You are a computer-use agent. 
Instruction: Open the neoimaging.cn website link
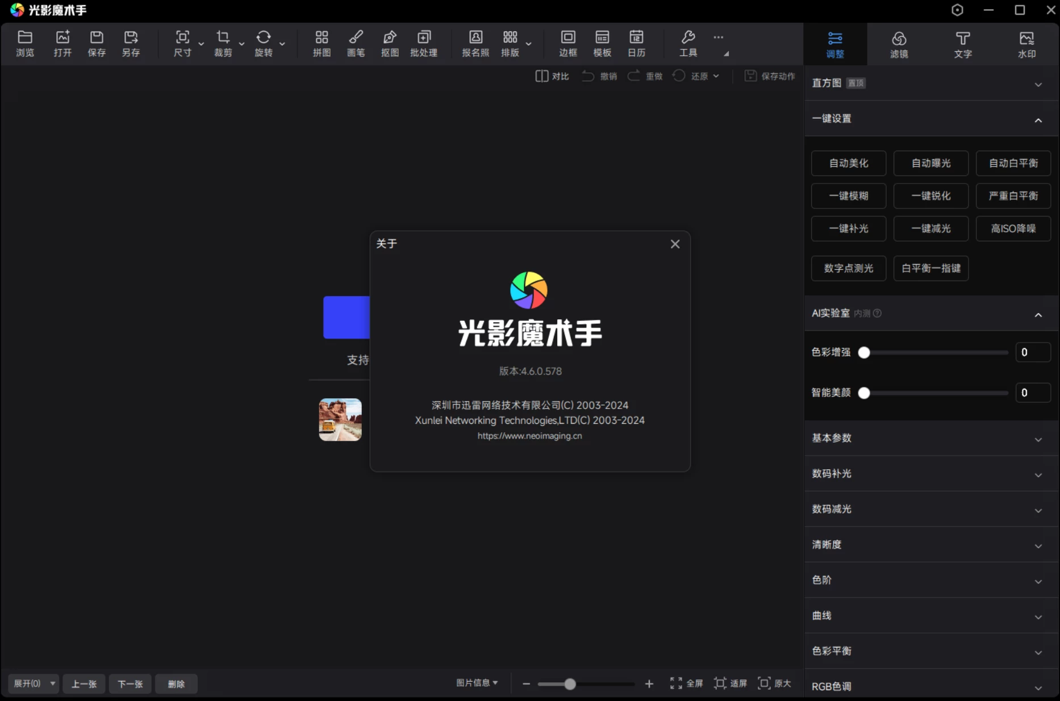pos(529,436)
